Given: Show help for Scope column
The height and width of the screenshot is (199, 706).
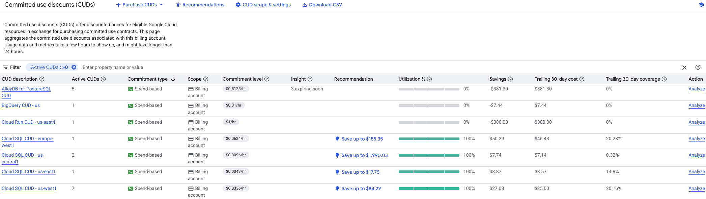Looking at the screenshot, I should 206,79.
